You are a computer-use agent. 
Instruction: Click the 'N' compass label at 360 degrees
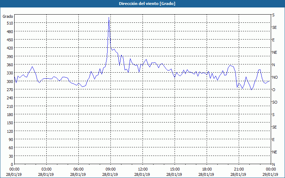[273, 65]
